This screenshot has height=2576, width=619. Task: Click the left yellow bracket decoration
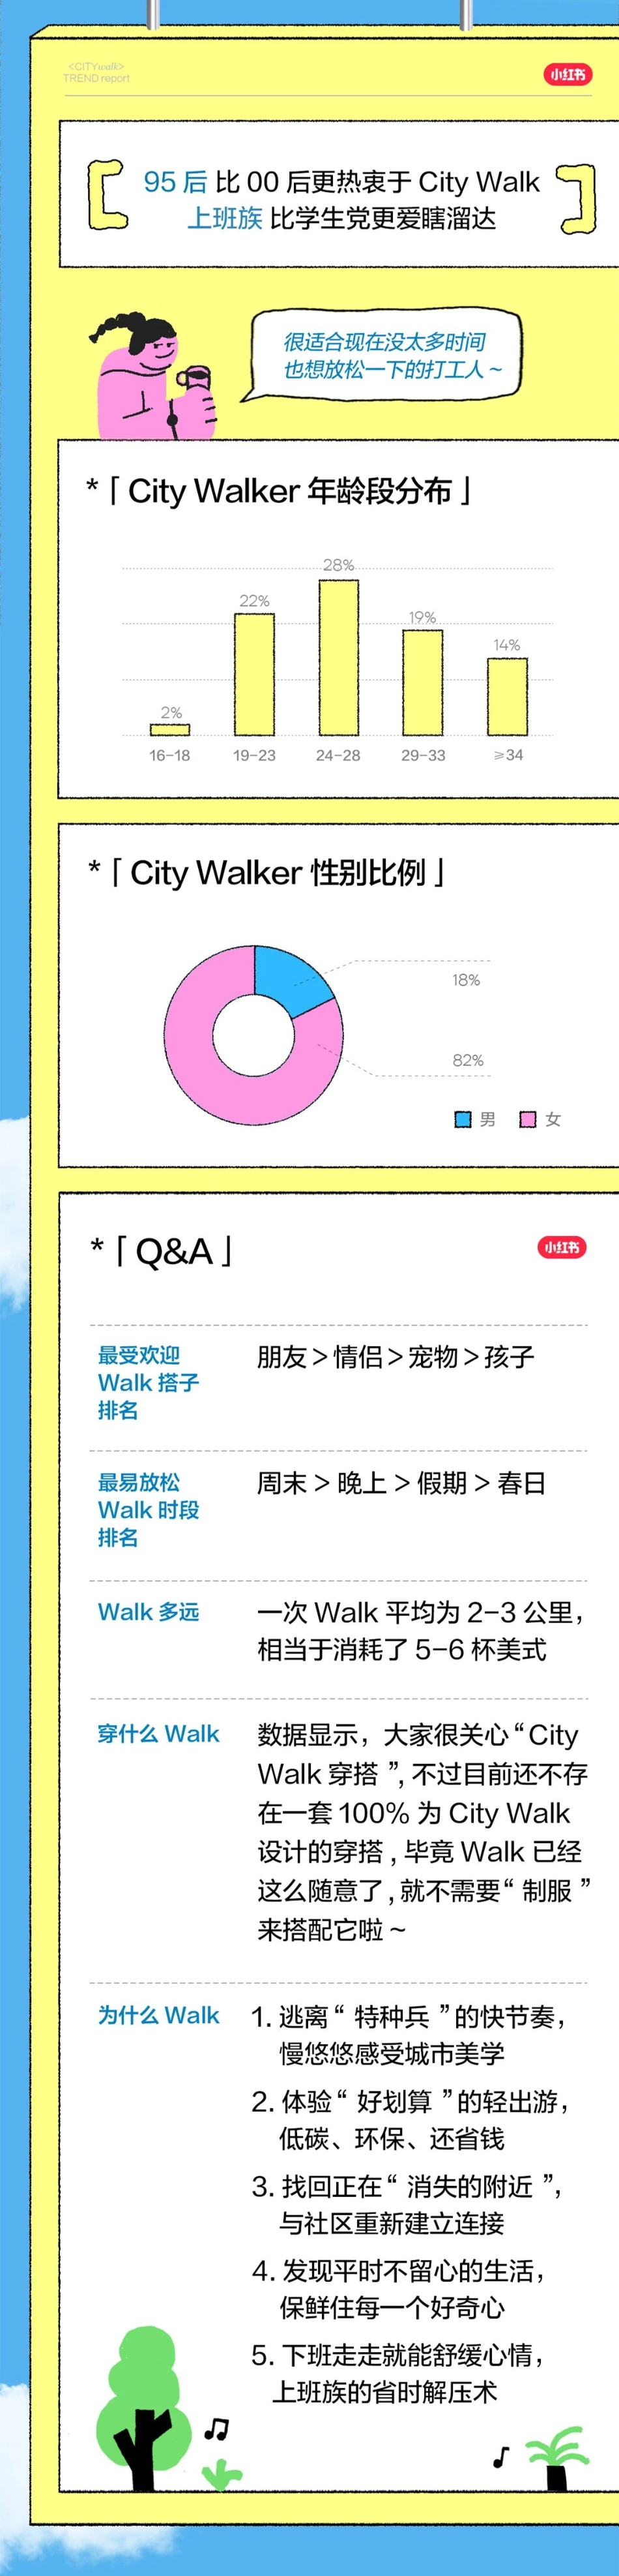[x=106, y=194]
